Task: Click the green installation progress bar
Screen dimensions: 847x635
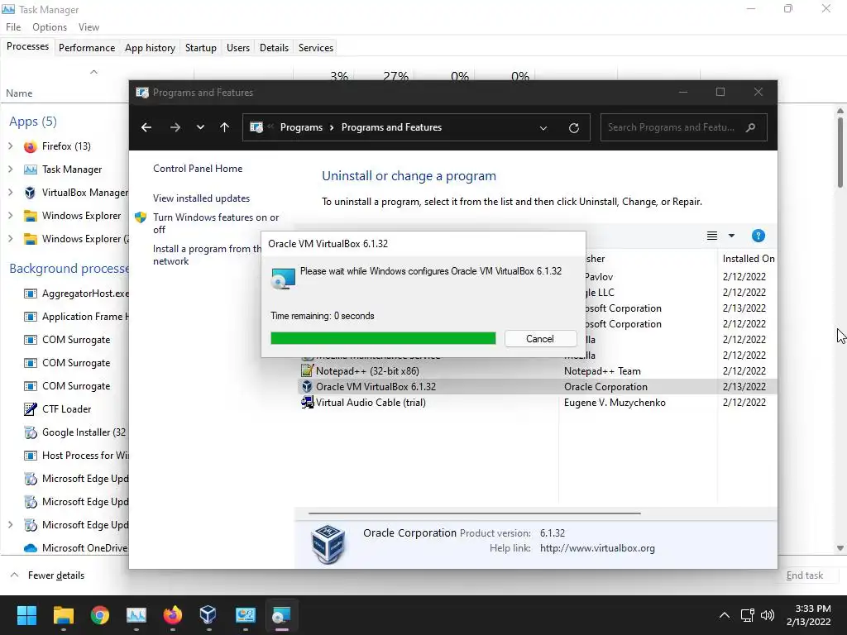Action: 383,338
